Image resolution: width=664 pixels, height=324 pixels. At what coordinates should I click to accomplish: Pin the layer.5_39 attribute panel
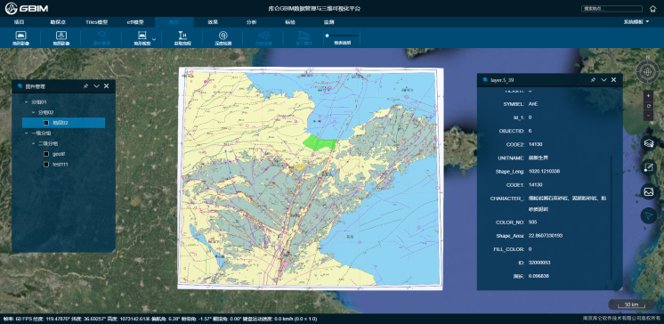(593, 79)
